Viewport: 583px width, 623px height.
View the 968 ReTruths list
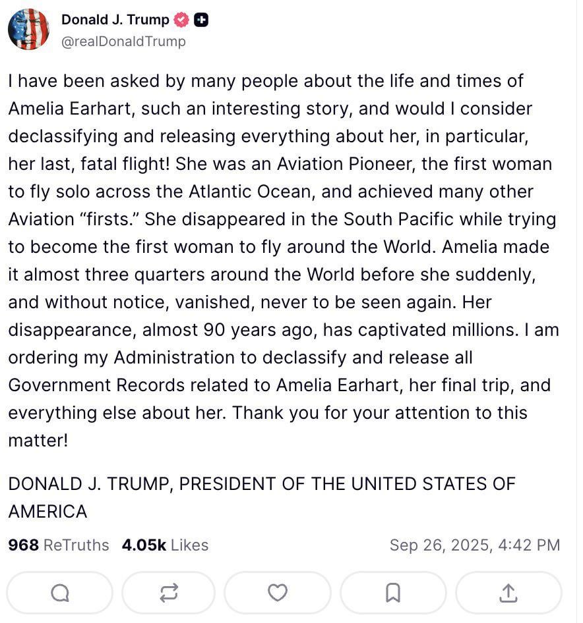coord(59,545)
